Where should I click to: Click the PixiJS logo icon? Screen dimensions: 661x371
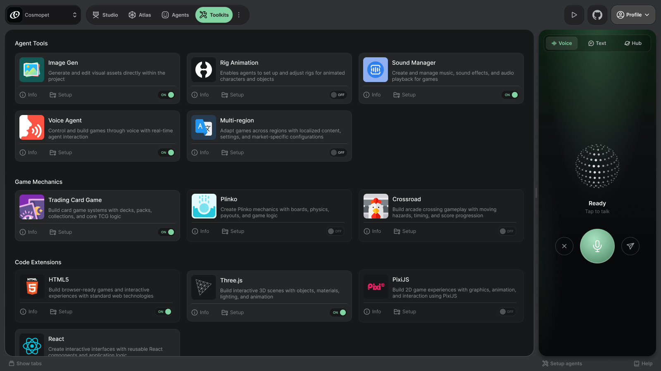coord(376,286)
